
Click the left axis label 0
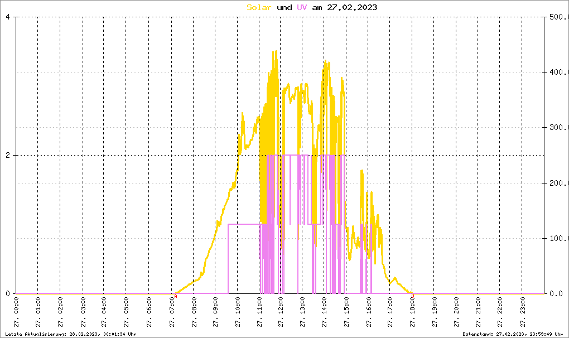[8, 293]
